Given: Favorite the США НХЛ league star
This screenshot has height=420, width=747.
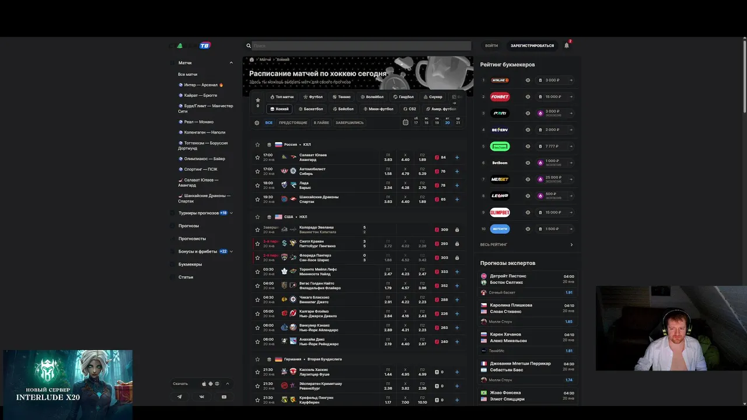Looking at the screenshot, I should pos(257,217).
